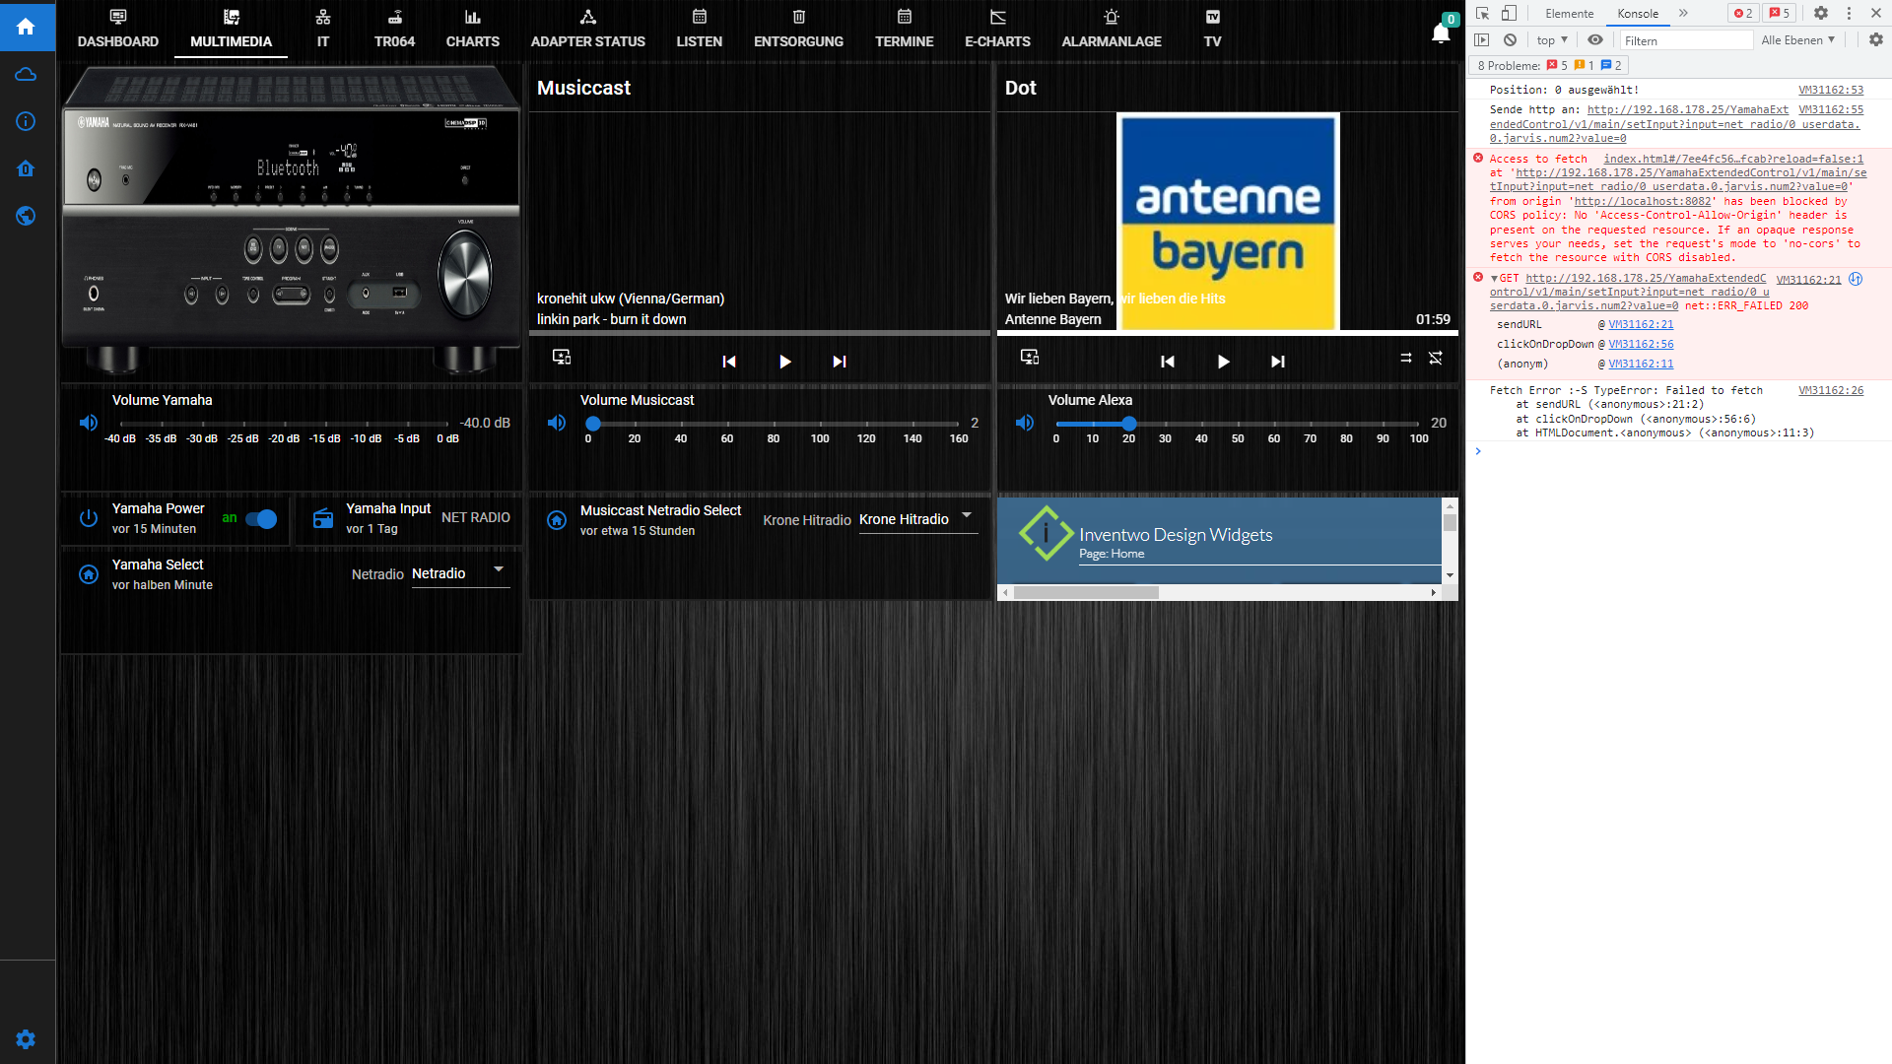Open VM31162:26 link on Fetch Error
This screenshot has width=1892, height=1064.
click(x=1831, y=390)
